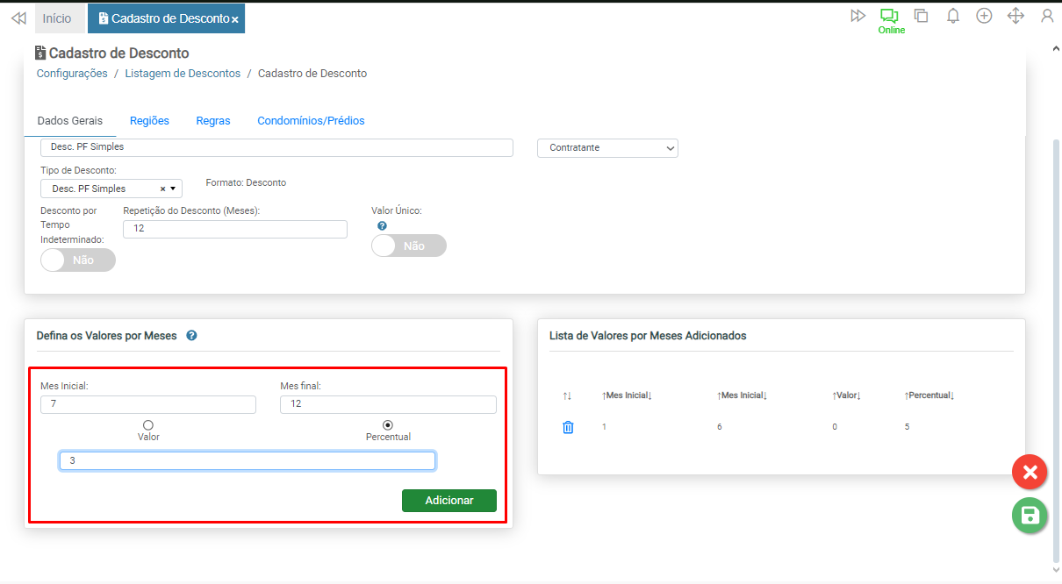
Task: Click the fast-forward double-arrow icon in top bar
Action: point(857,16)
